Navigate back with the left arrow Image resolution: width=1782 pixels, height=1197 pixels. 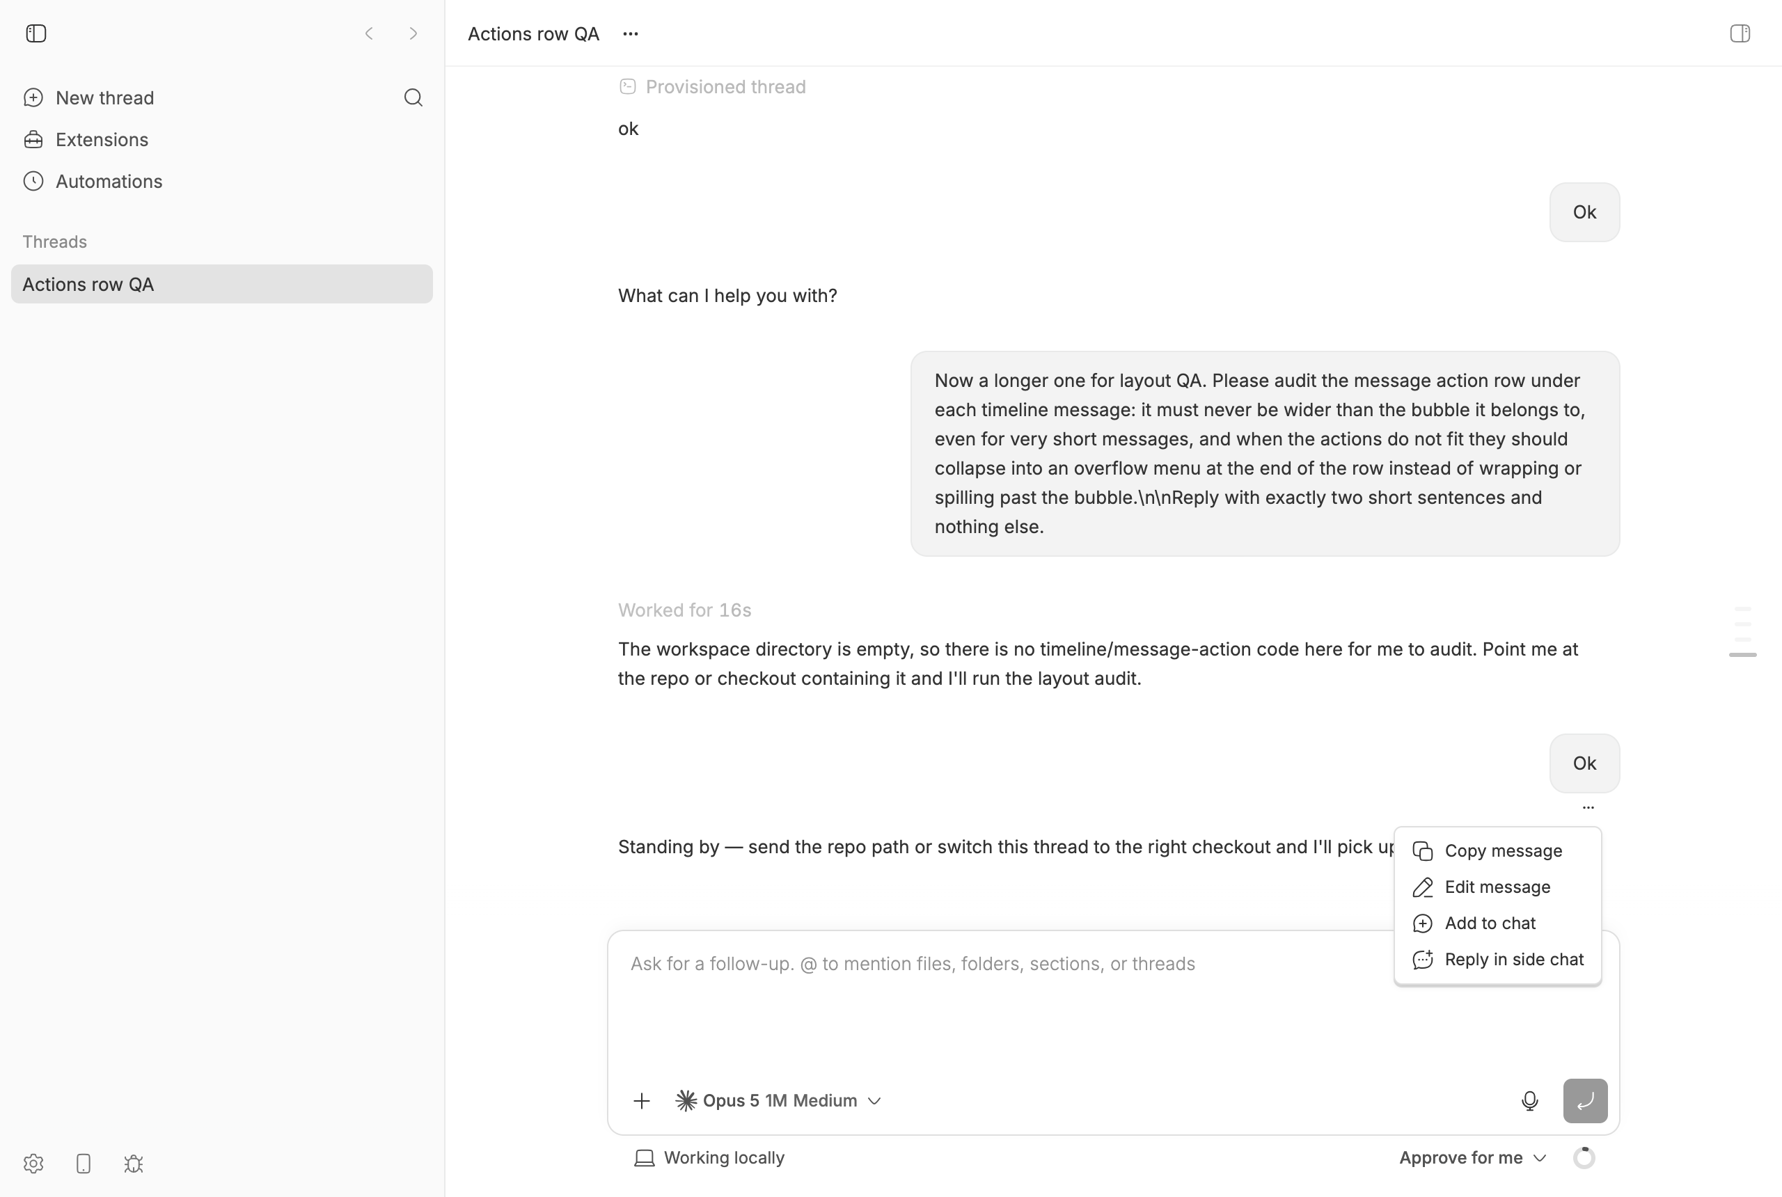click(369, 33)
